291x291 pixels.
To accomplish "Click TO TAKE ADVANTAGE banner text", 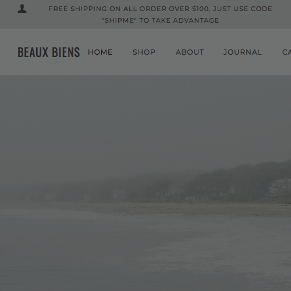I will point(179,20).
